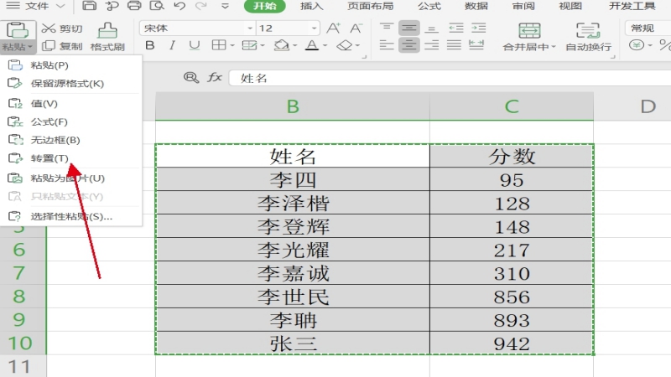Toggle Italic formatting button
Viewport: 671px width, 377px height.
172,45
